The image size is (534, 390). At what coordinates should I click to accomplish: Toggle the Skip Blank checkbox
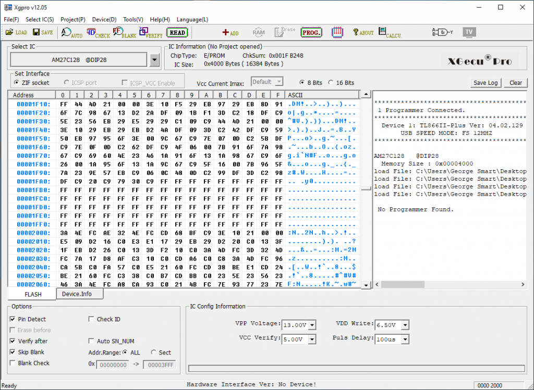[13, 352]
